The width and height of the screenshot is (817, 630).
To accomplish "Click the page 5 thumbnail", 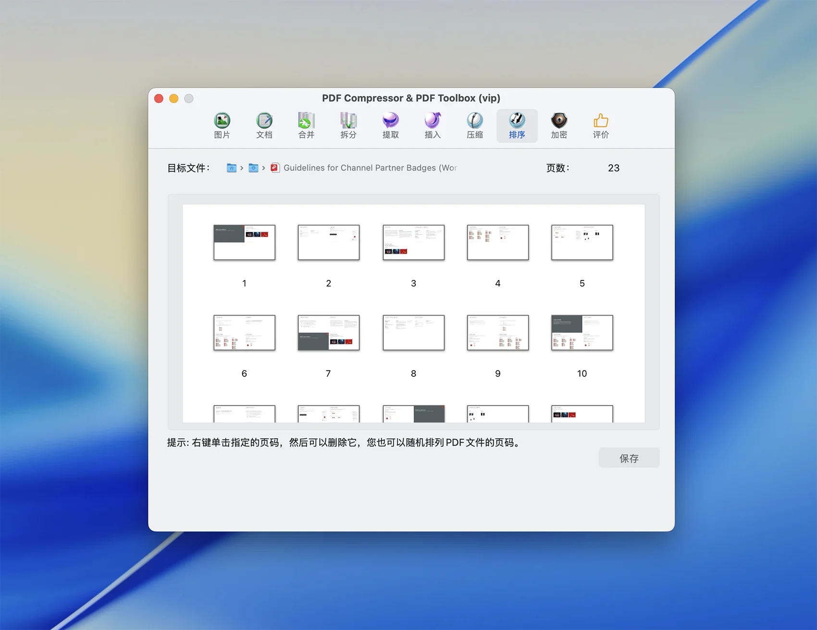I will (582, 242).
